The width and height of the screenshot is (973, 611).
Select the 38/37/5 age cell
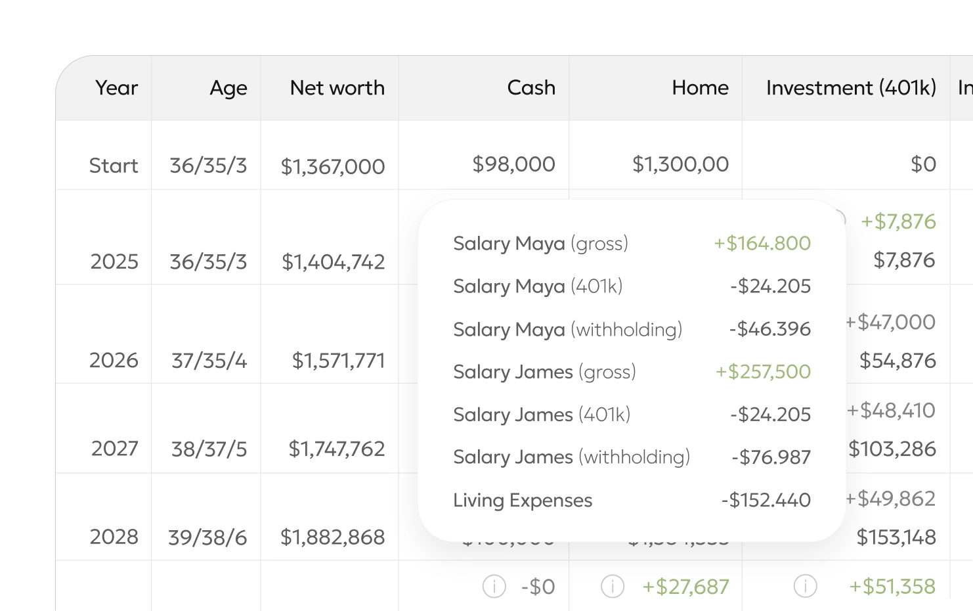[x=209, y=449]
